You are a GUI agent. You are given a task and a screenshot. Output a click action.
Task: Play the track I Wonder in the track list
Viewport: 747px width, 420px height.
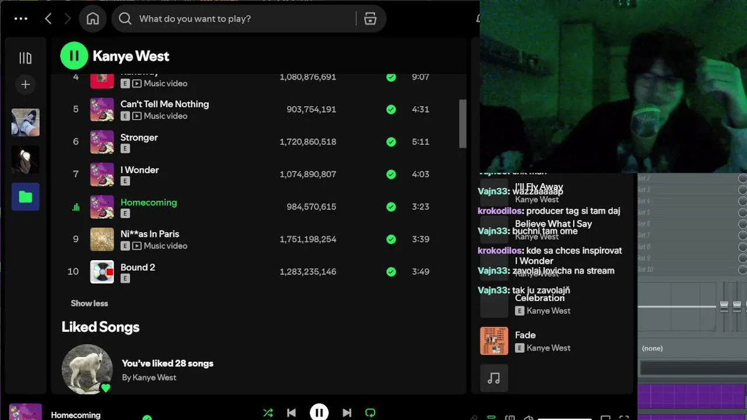[139, 170]
